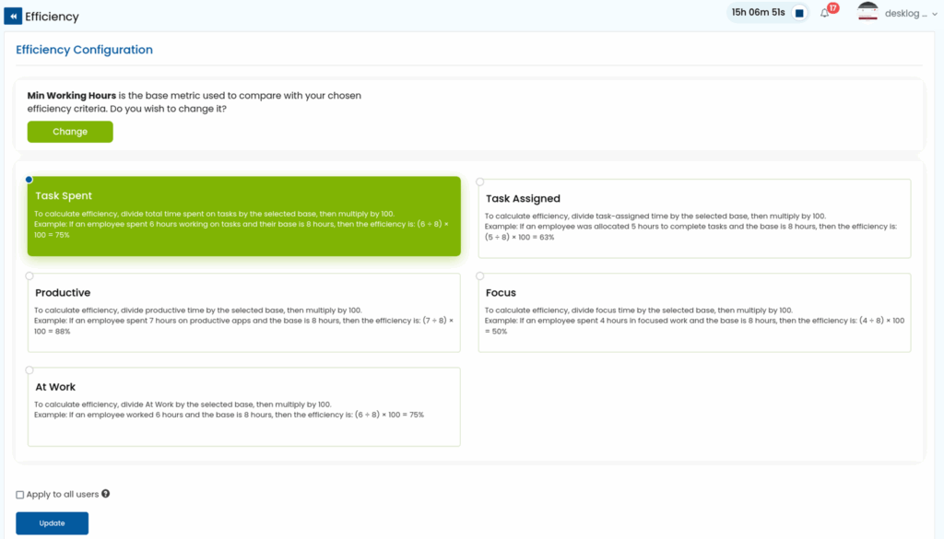Screen dimensions: 944x539
Task: Choose the Focus radio button
Action: (x=480, y=275)
